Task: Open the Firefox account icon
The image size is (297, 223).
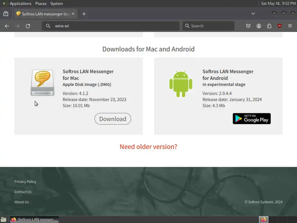Action: (x=259, y=26)
